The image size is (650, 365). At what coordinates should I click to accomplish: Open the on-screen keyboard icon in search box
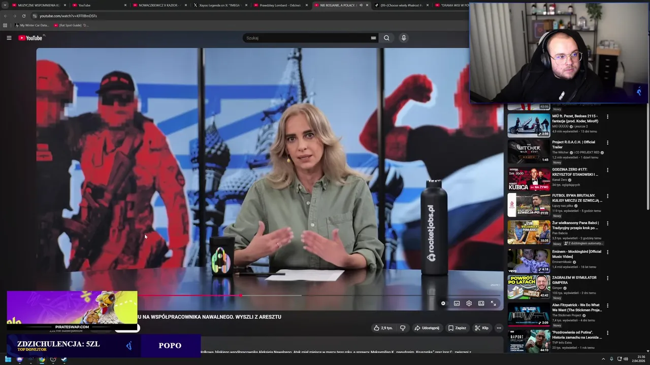click(373, 38)
